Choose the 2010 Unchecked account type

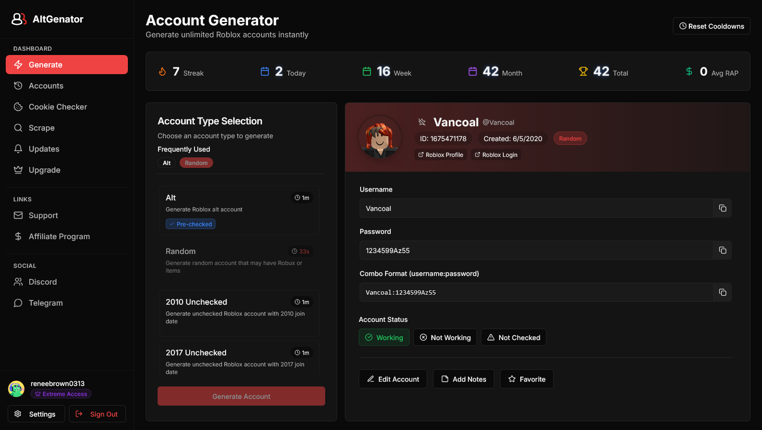(x=239, y=313)
